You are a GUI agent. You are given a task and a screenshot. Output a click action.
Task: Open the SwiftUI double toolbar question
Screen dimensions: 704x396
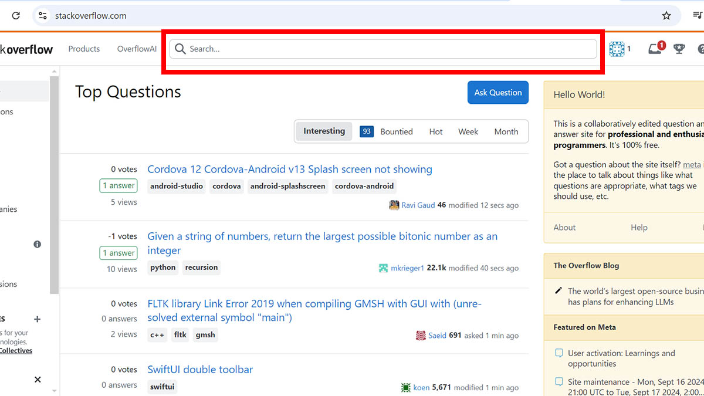click(200, 370)
